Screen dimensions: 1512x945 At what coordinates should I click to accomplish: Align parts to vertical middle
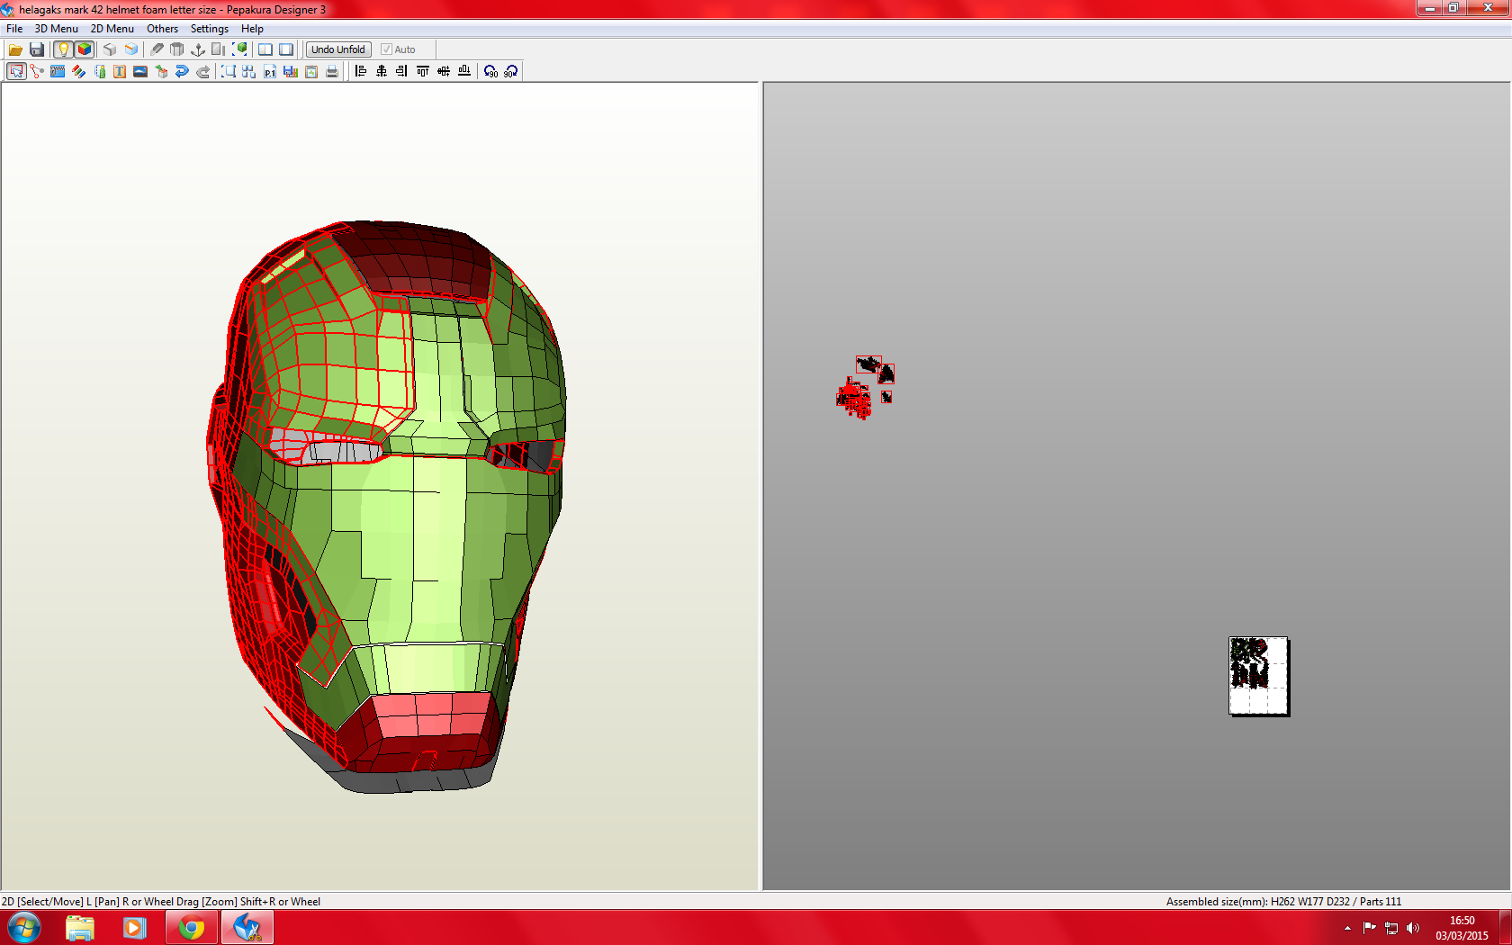pyautogui.click(x=444, y=71)
